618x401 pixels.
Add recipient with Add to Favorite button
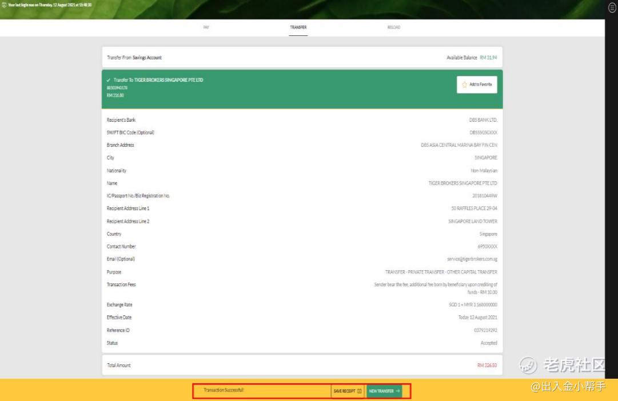point(477,85)
